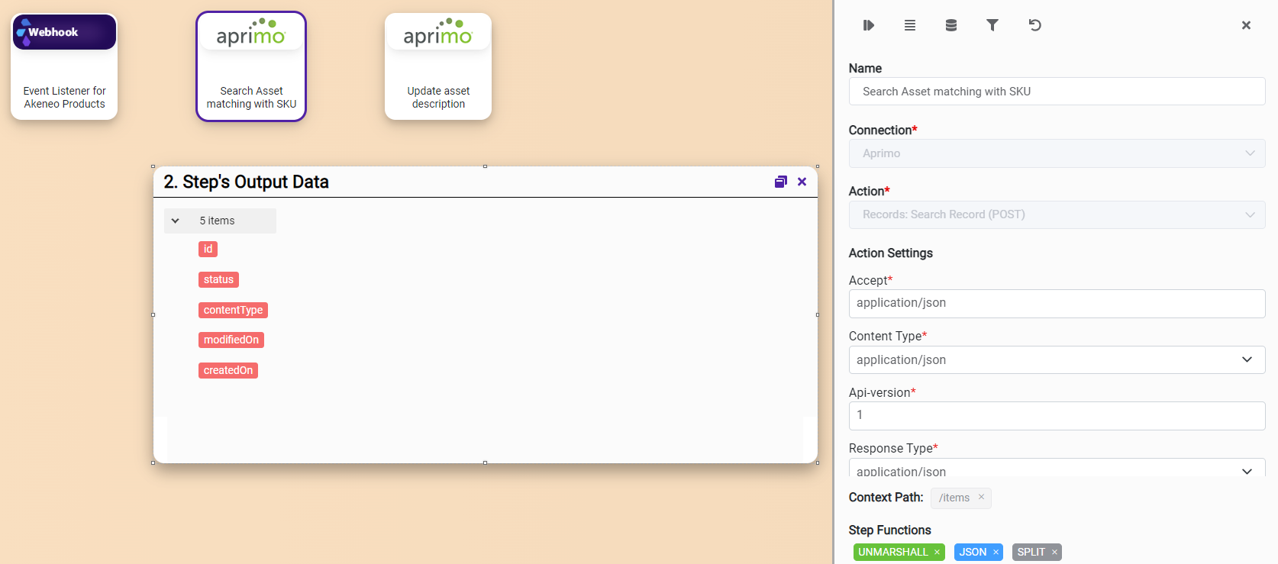The height and width of the screenshot is (564, 1278).
Task: Click the undo reset arrow icon
Action: click(1034, 25)
